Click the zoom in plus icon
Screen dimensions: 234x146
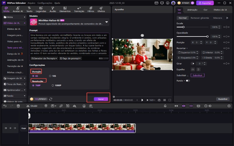pos(229,106)
